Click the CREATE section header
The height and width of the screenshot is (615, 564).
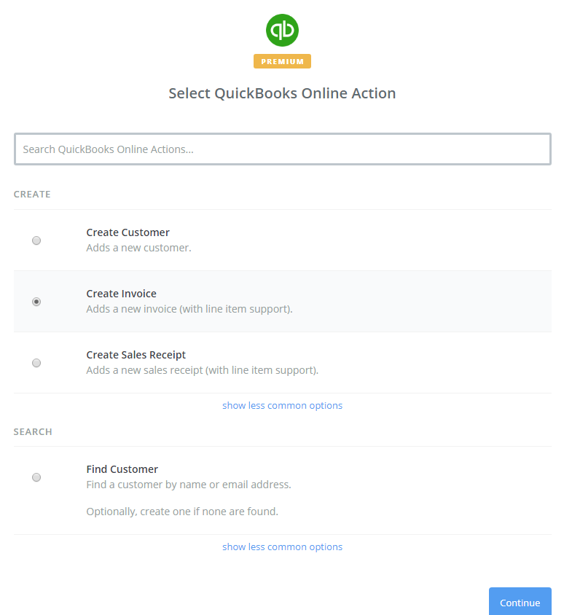coord(32,195)
